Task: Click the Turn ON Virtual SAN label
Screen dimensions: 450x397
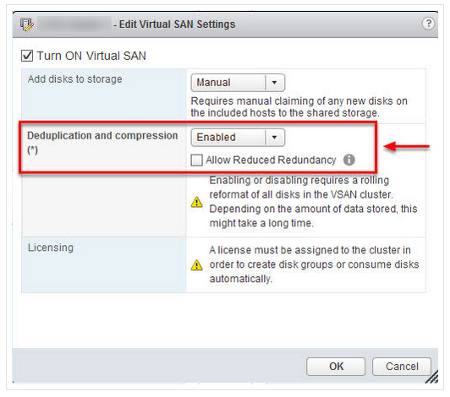Action: coord(91,56)
